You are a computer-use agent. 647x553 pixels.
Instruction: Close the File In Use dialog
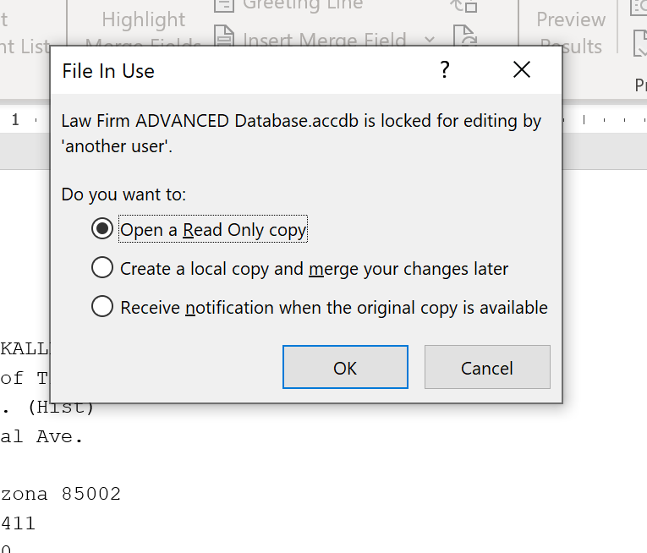[522, 69]
